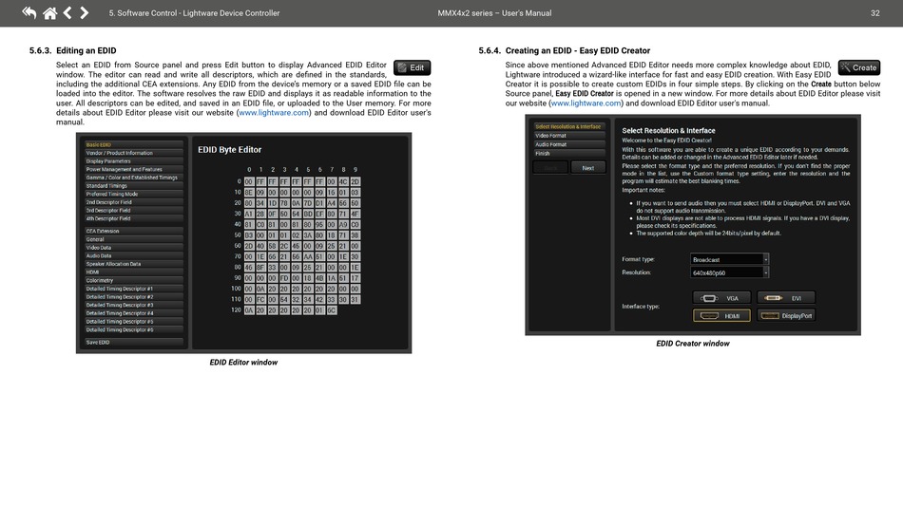Open the manual home page icon
This screenshot has width=903, height=506.
tap(50, 12)
